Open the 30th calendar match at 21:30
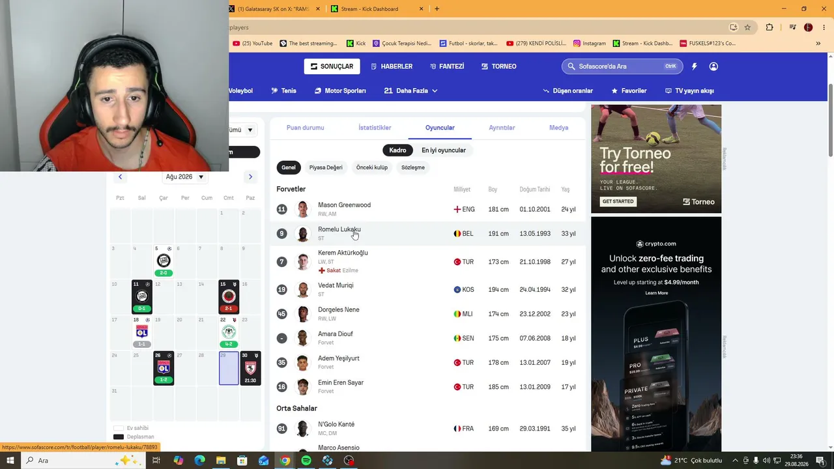Viewport: 834px width, 469px height. click(250, 368)
